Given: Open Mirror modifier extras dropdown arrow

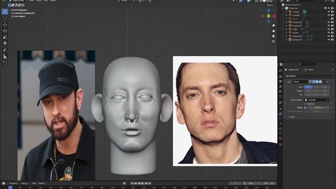Looking at the screenshot, I should click(324, 82).
